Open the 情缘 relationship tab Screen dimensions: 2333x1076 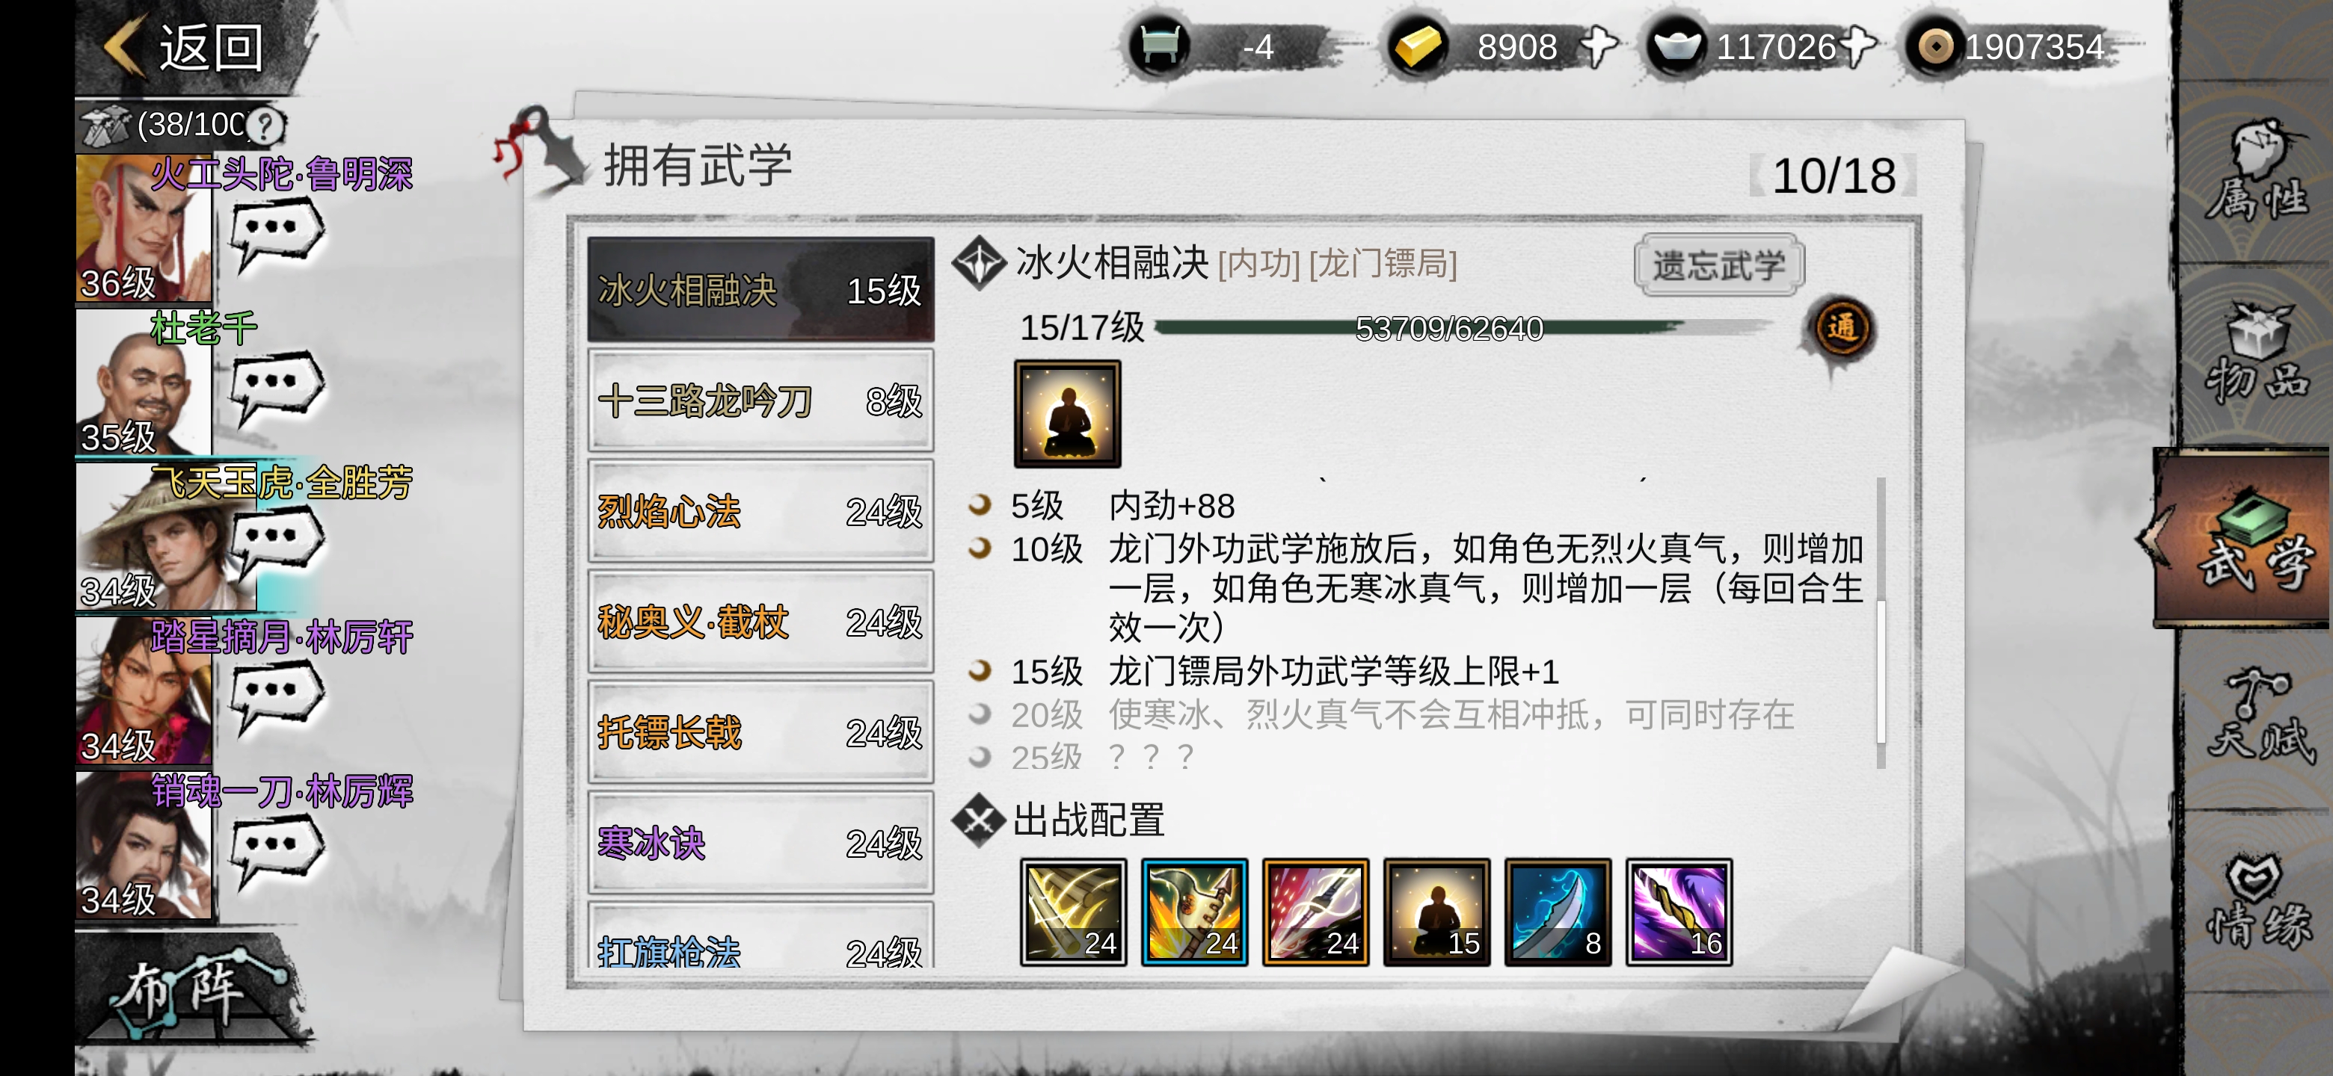click(x=2257, y=900)
